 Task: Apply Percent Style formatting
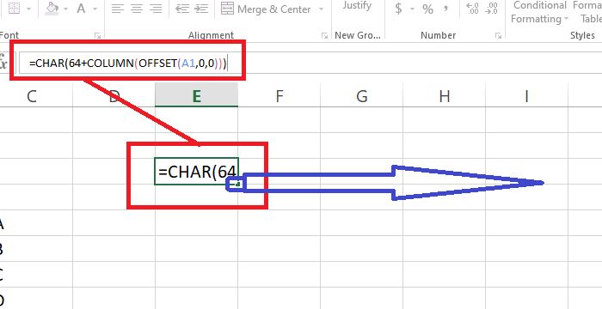click(427, 9)
